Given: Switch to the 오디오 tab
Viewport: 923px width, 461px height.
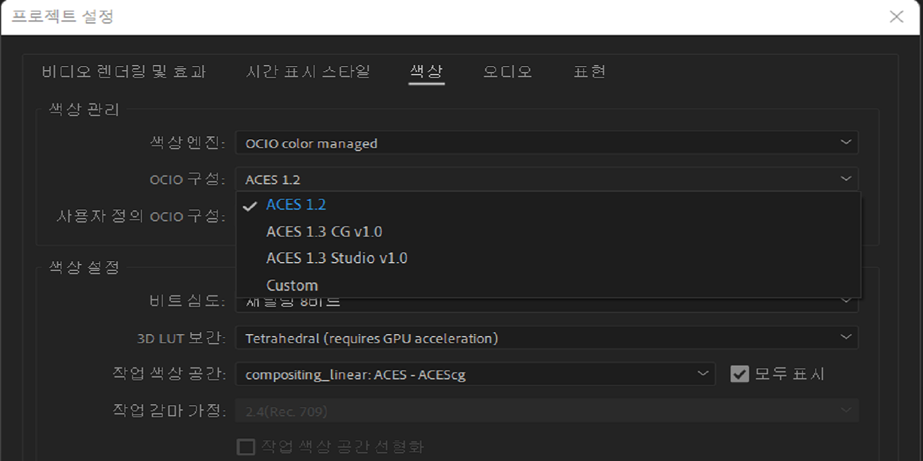Looking at the screenshot, I should (x=506, y=71).
